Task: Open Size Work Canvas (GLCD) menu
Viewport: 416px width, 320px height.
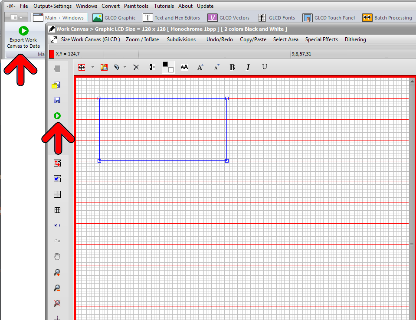Action: [91, 39]
